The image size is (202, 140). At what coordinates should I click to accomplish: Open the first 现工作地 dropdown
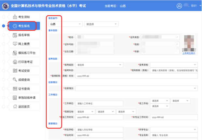[160, 101]
